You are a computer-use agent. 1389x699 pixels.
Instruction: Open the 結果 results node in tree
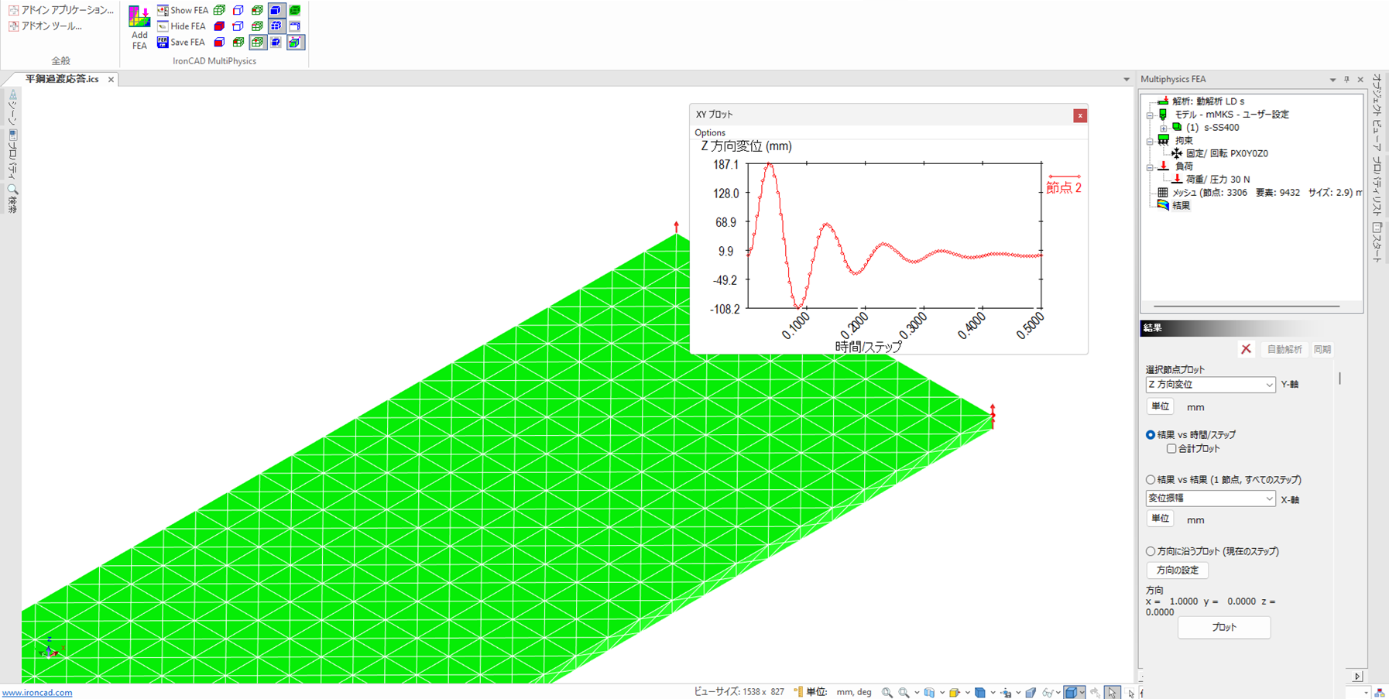point(1180,205)
